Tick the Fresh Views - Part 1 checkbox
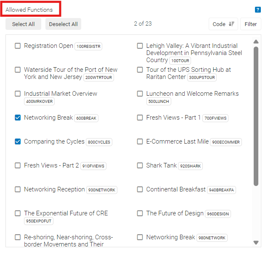This screenshot has width=268, height=254. [140, 118]
